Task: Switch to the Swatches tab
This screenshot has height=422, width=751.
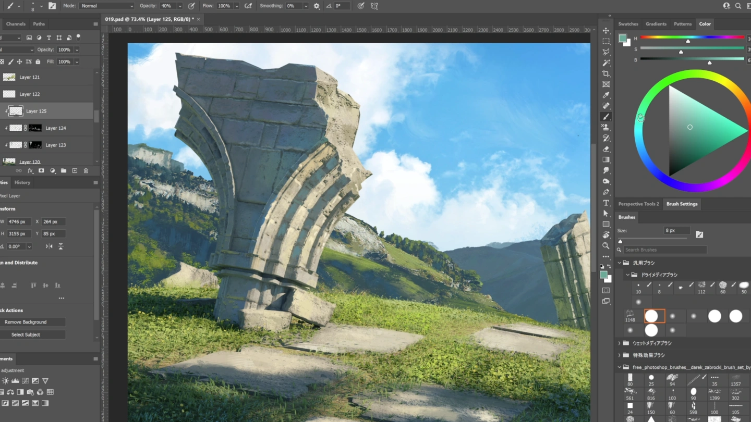Action: 628,24
